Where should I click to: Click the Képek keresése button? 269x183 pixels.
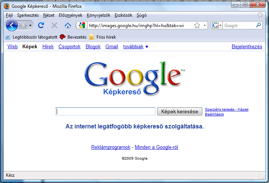(180, 111)
